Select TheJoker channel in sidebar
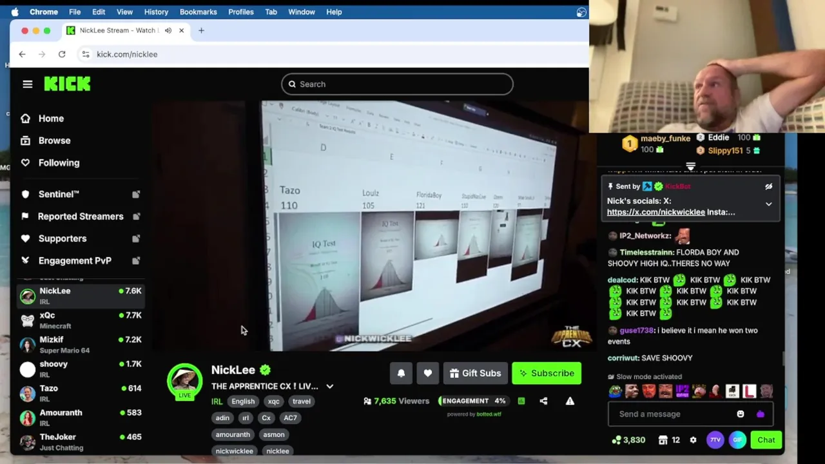Screen dimensions: 825x464 pos(81,442)
